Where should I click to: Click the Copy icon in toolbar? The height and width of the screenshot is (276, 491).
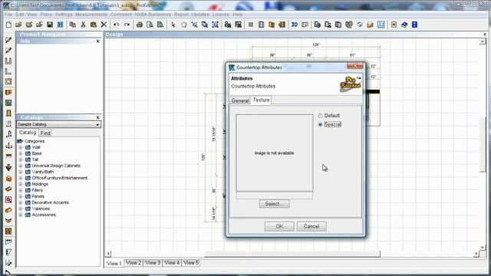73,25
